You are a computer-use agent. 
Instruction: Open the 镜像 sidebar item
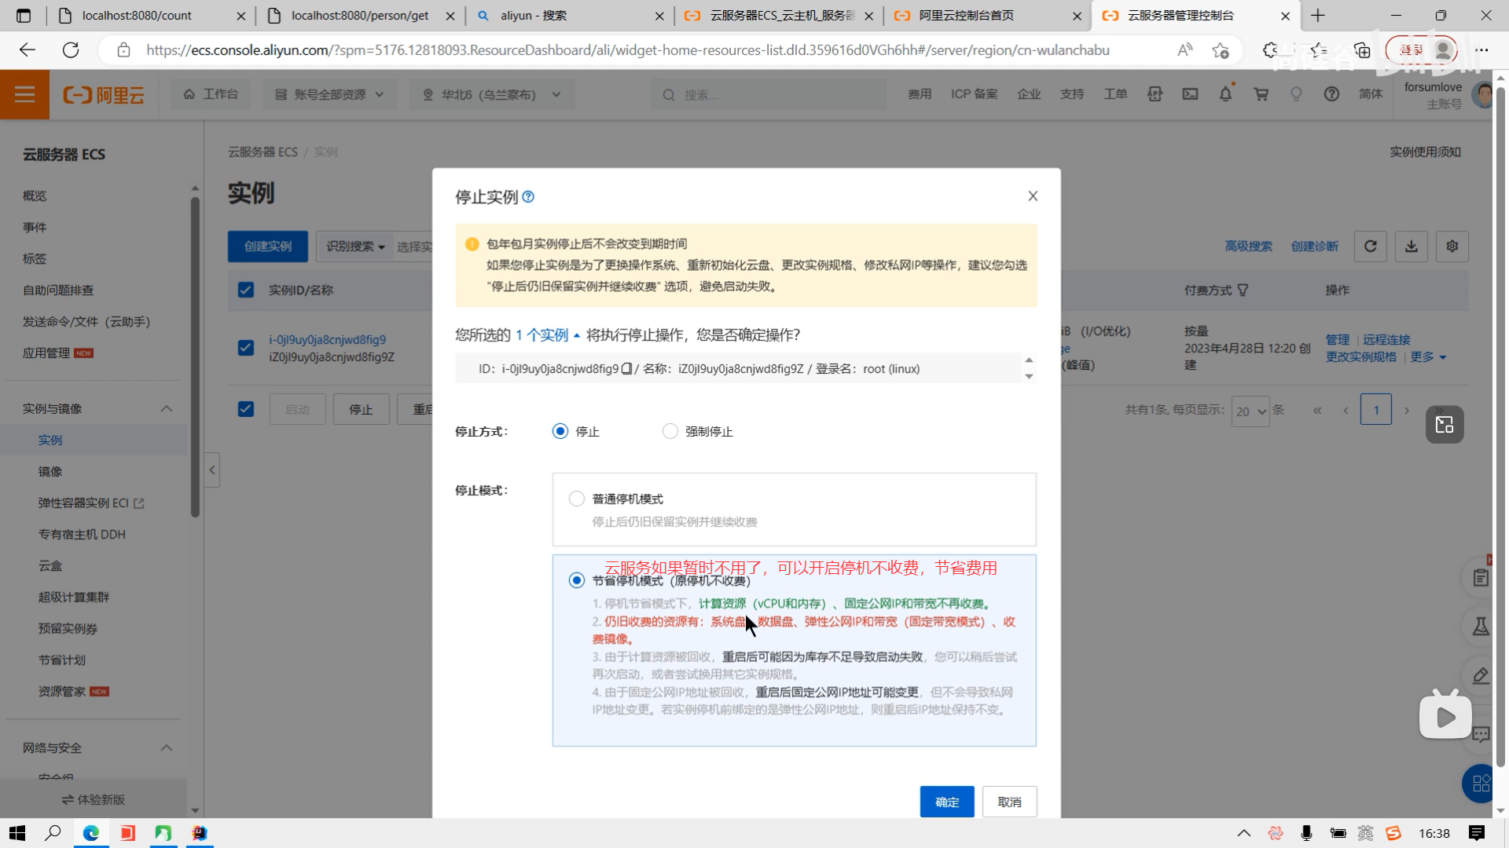pyautogui.click(x=50, y=471)
